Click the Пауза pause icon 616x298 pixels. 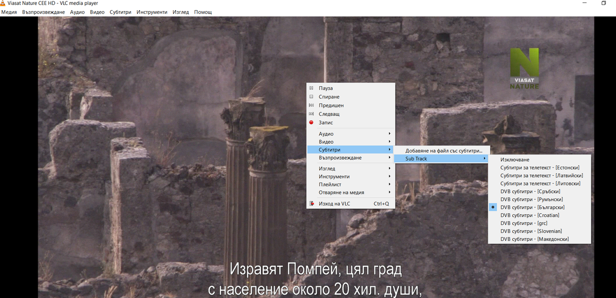(311, 88)
